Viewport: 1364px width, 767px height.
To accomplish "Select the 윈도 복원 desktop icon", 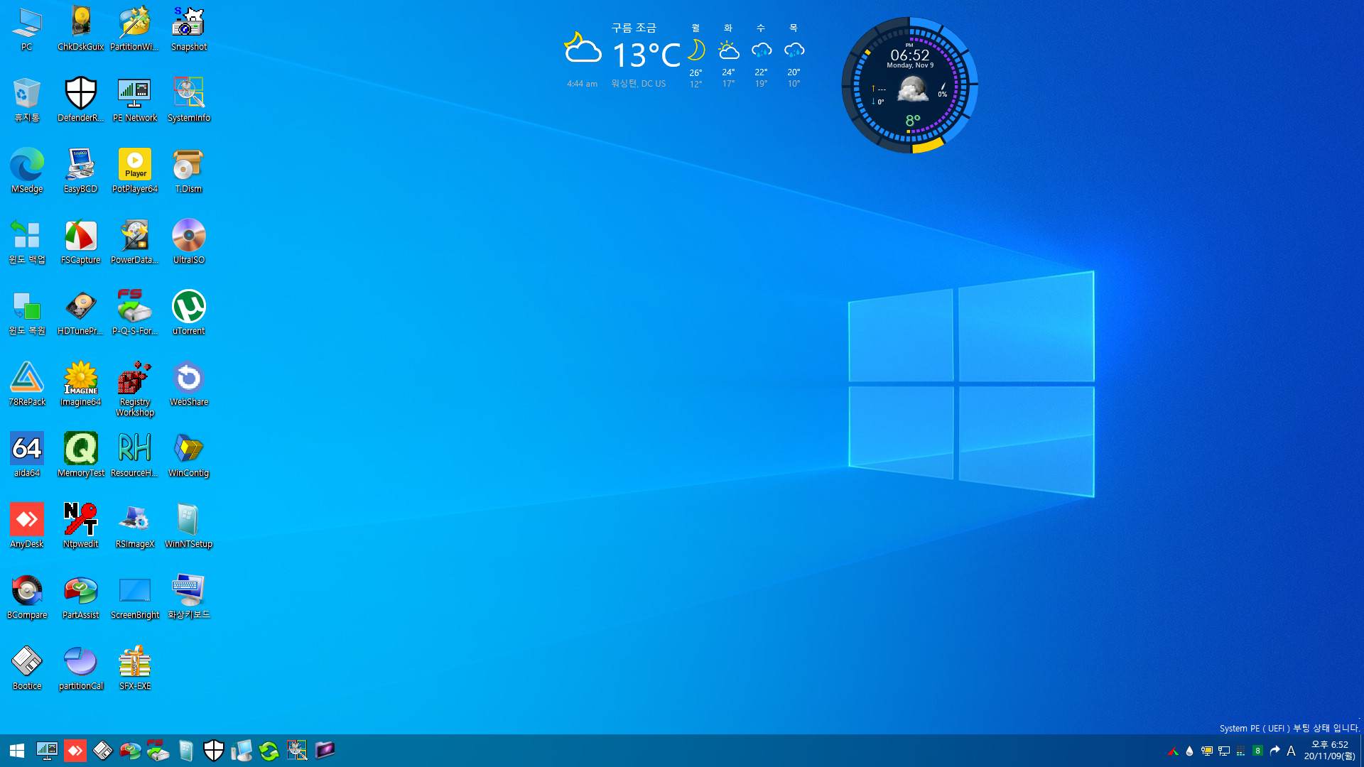I will pyautogui.click(x=27, y=313).
